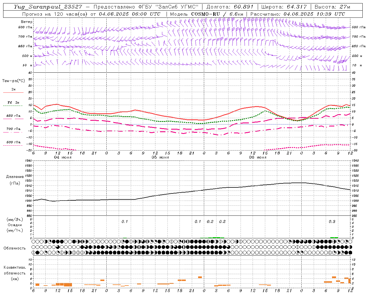Select the start time 04.06.2025 06:00 UTC

(x=130, y=14)
